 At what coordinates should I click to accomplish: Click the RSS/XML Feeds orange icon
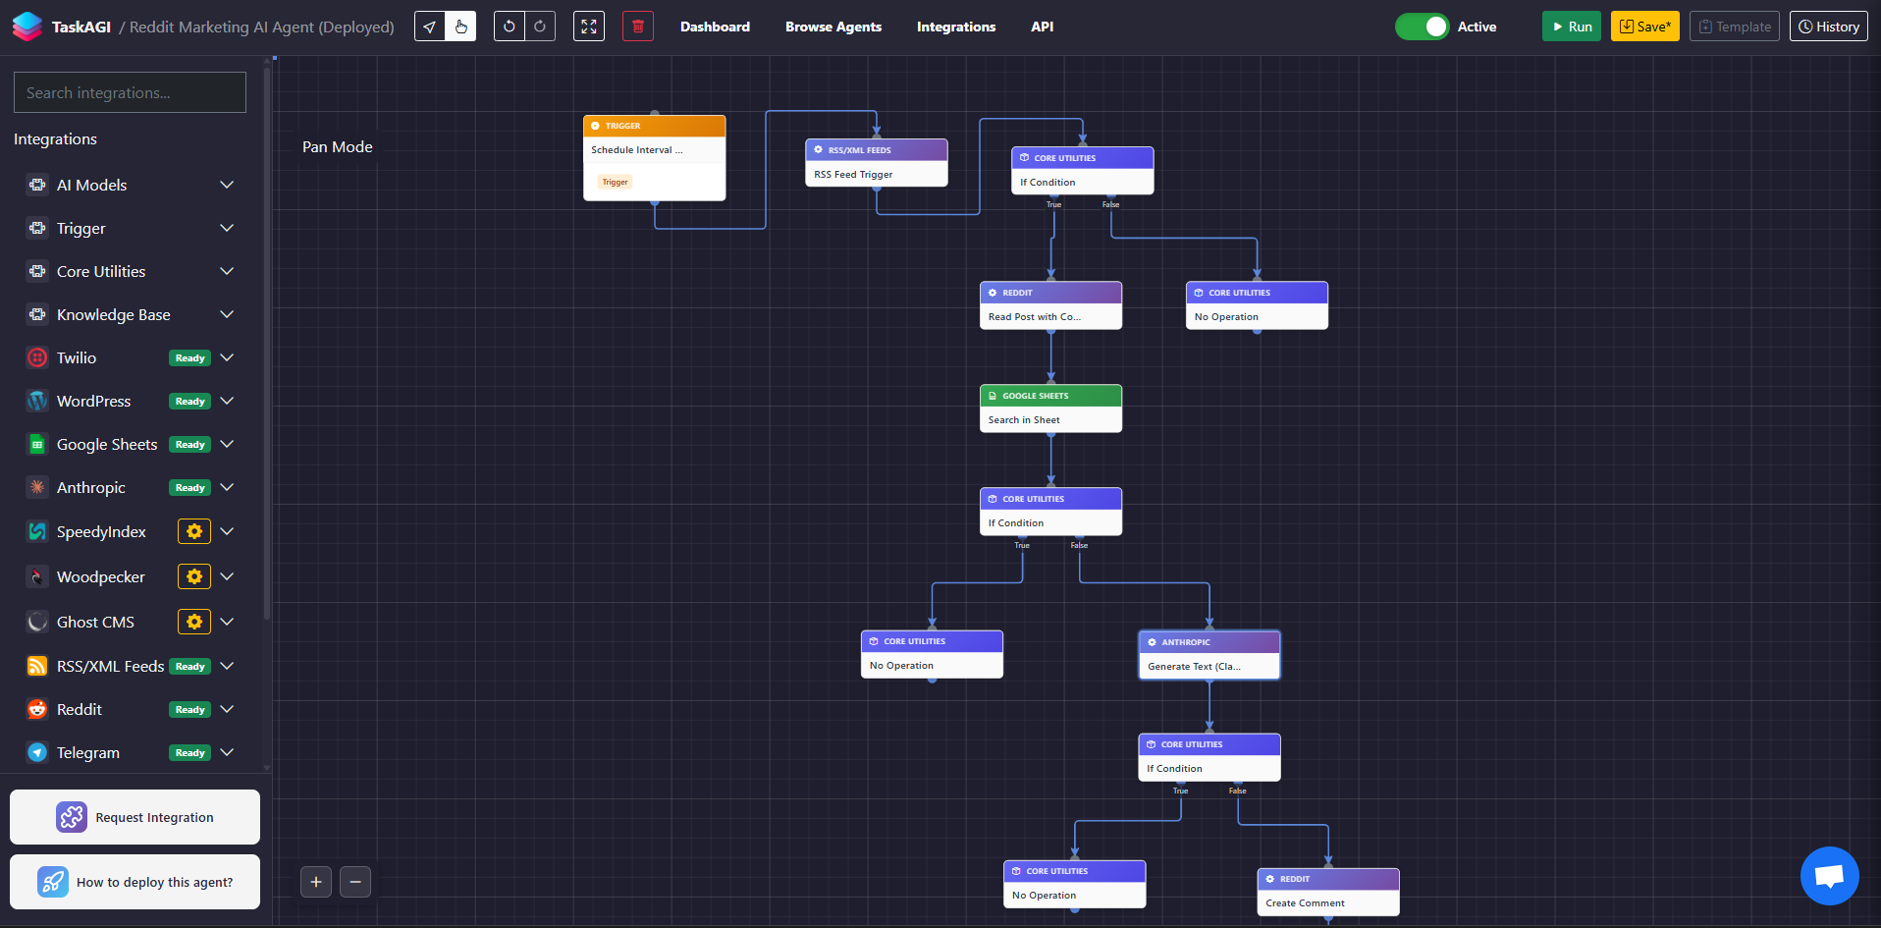point(37,666)
